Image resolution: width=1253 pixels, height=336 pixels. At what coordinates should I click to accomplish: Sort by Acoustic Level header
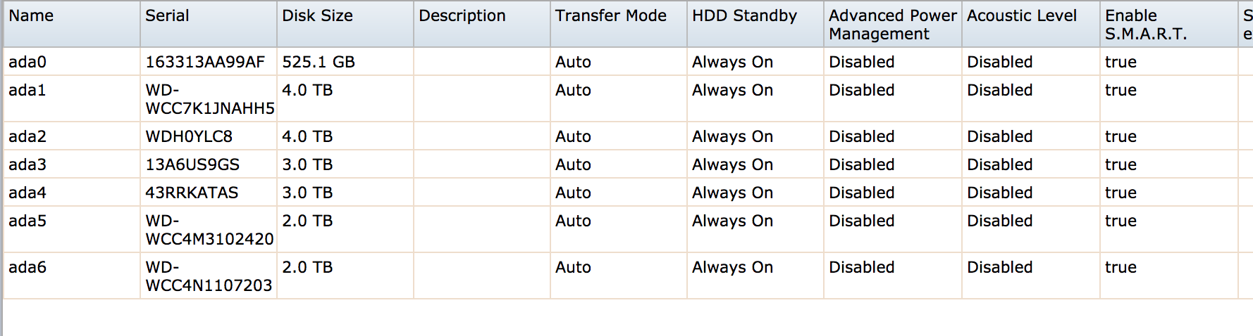point(1021,16)
